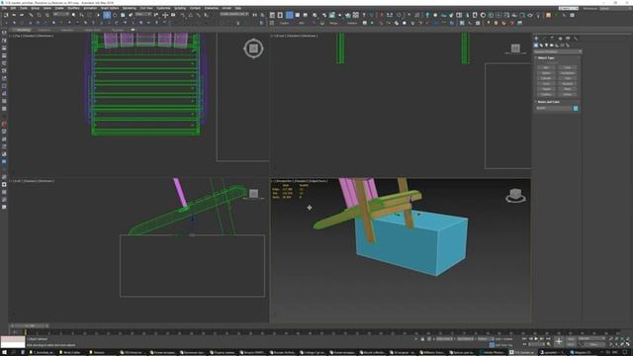Screen dimensions: 633x356
Task: Open the Customize menu
Action: click(163, 8)
